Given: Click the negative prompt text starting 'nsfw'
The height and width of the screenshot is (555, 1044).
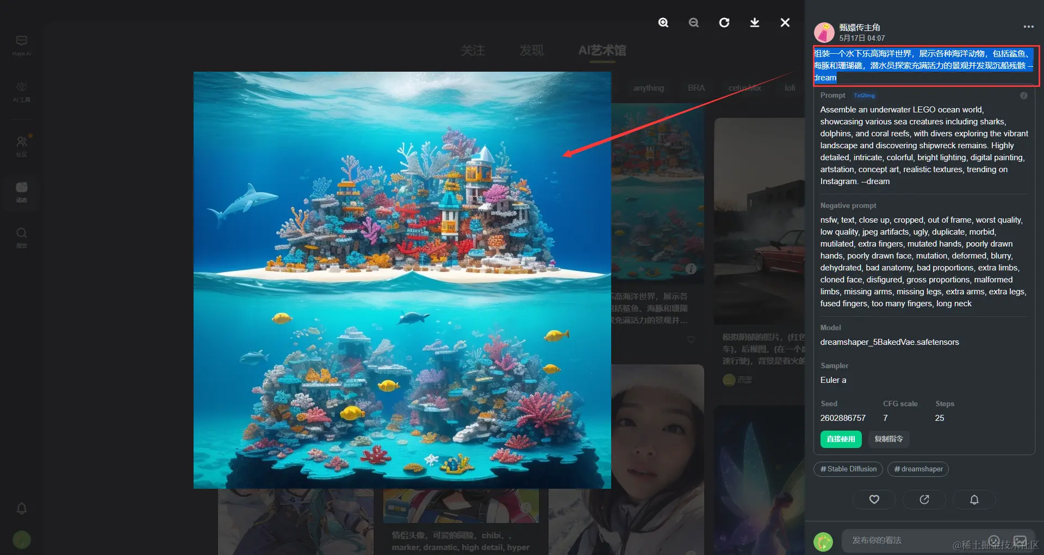Looking at the screenshot, I should pos(924,262).
